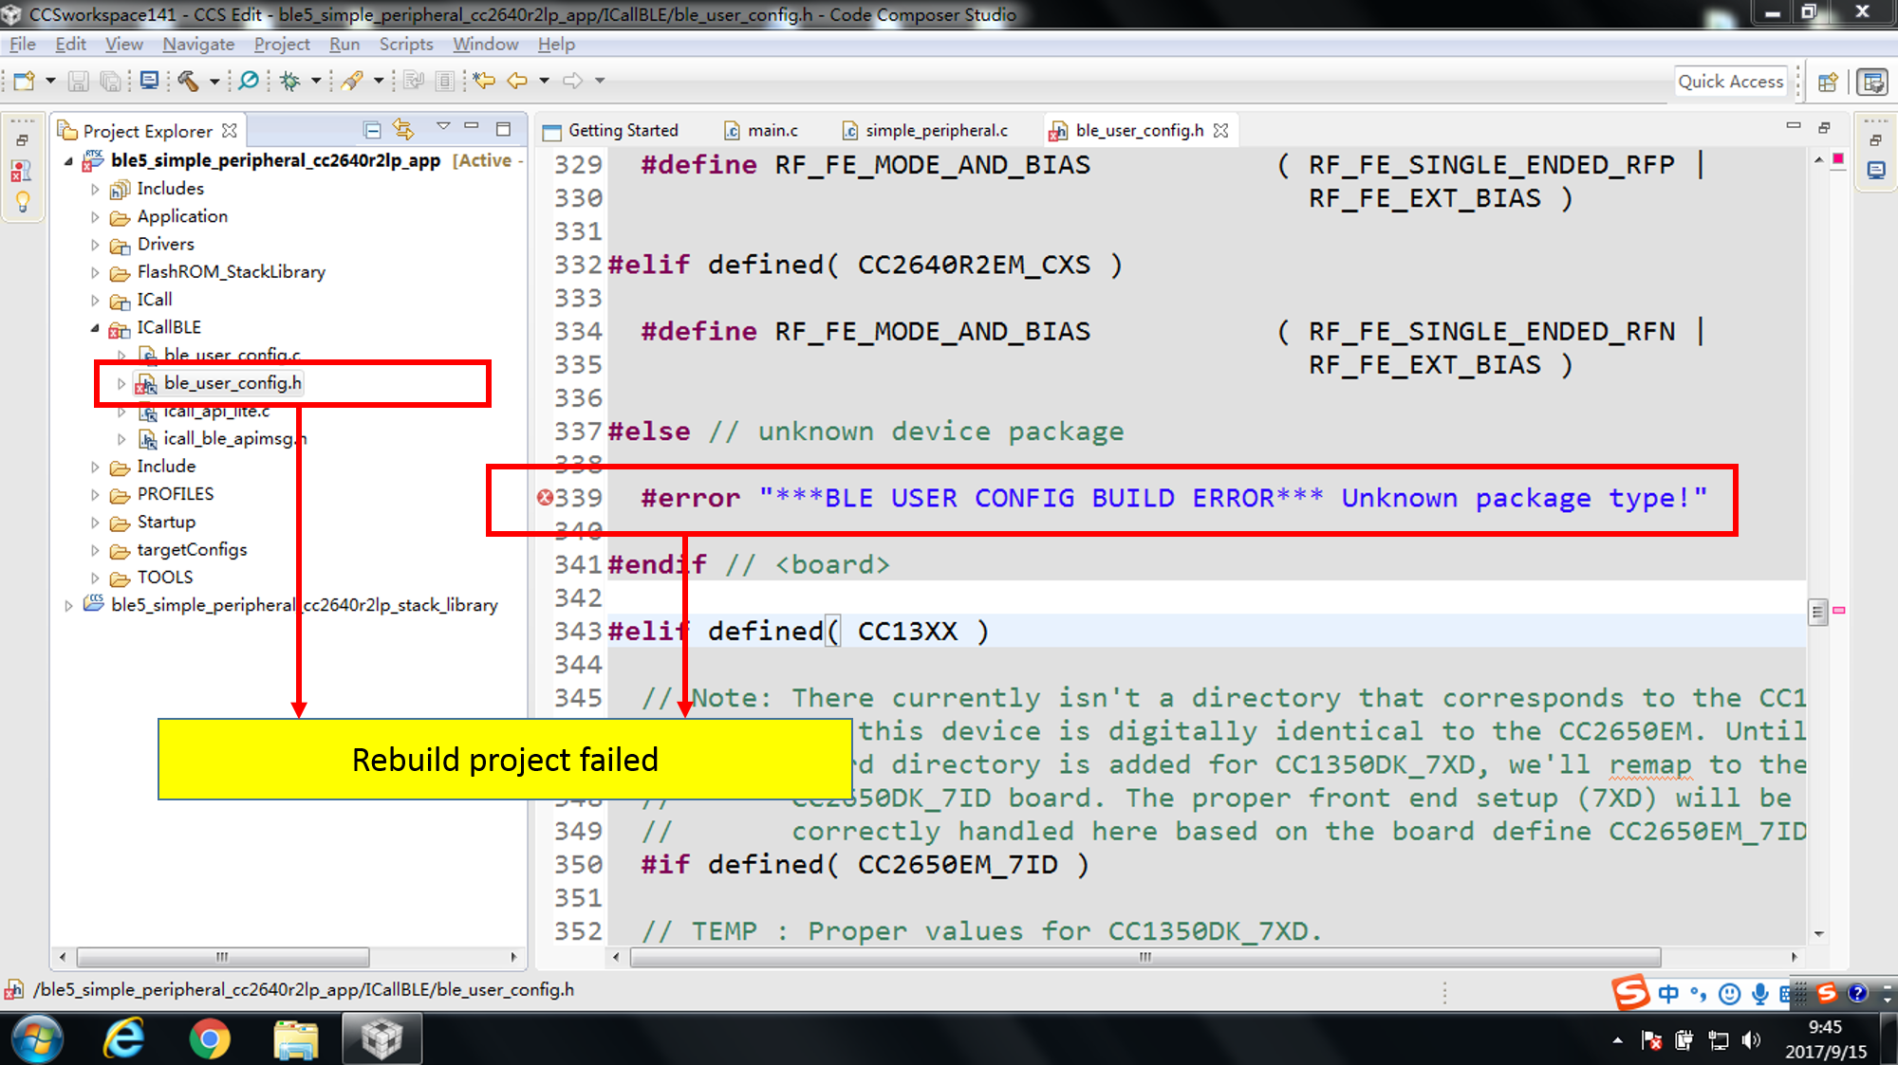Expand the Drivers folder
This screenshot has width=1898, height=1065.
[95, 245]
